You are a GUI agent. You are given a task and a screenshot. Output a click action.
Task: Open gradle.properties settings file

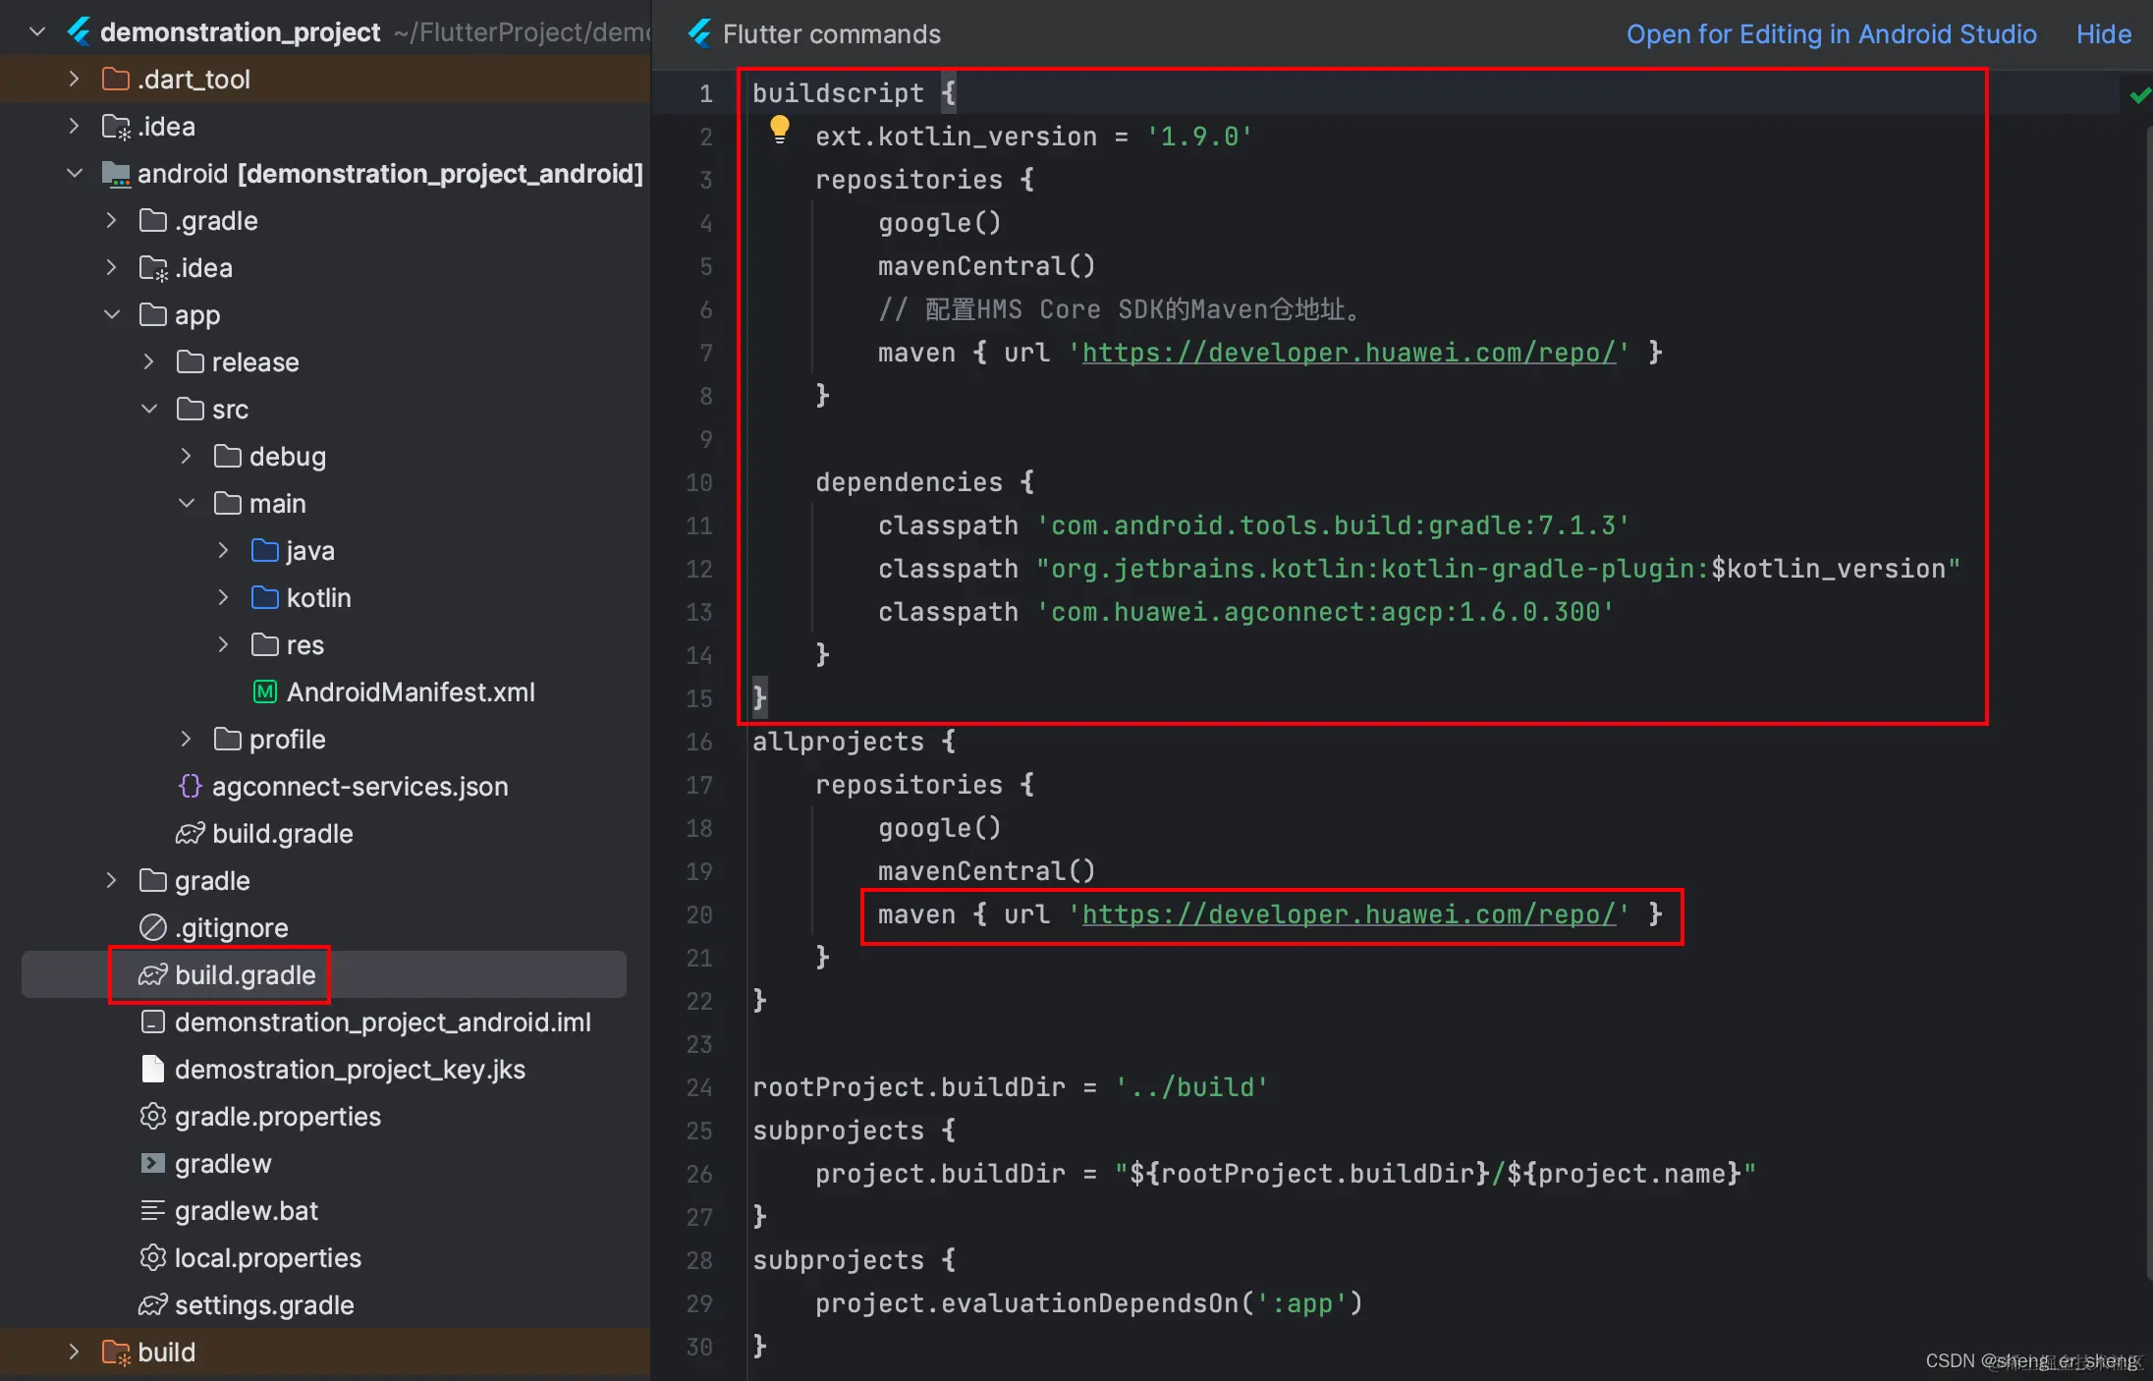point(277,1117)
